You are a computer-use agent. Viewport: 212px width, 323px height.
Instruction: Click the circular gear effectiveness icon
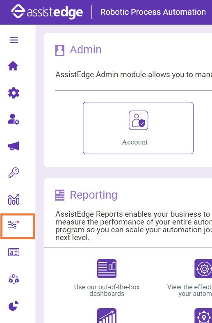point(203,268)
